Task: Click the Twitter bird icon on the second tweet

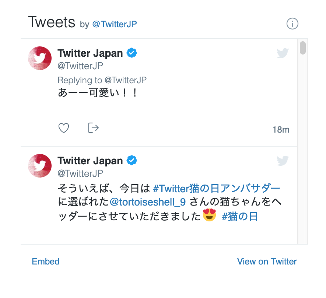Action: [283, 161]
